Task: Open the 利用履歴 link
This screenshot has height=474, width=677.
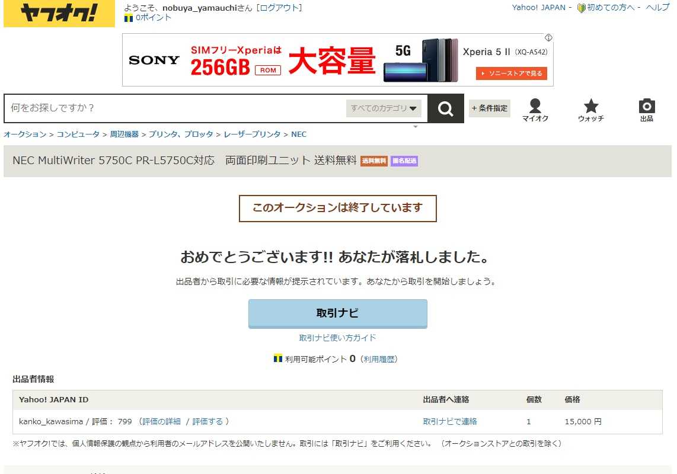Action: pos(379,359)
